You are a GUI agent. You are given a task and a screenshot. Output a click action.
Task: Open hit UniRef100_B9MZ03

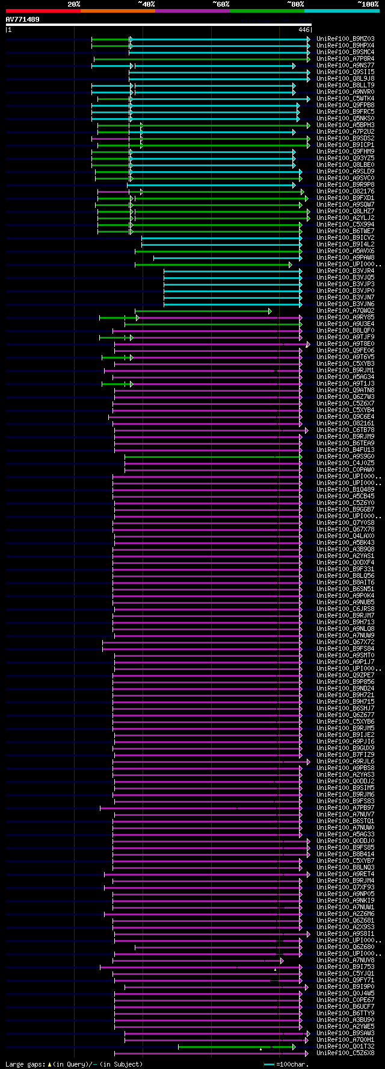345,39
